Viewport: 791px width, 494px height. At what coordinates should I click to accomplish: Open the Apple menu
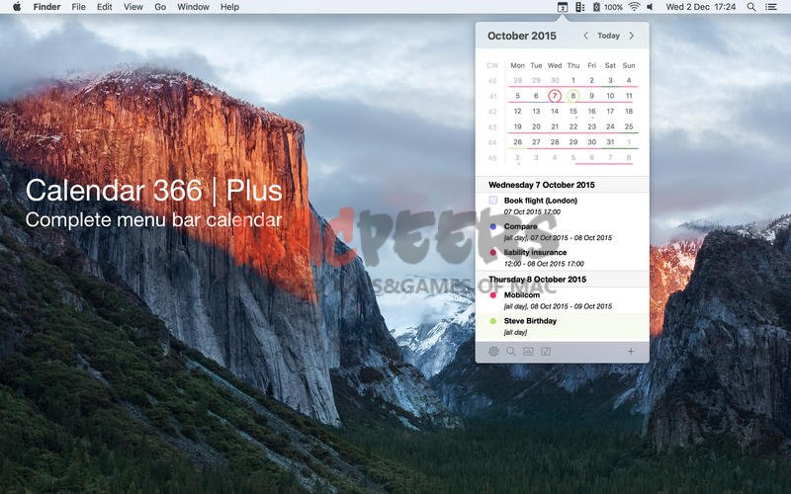[16, 7]
